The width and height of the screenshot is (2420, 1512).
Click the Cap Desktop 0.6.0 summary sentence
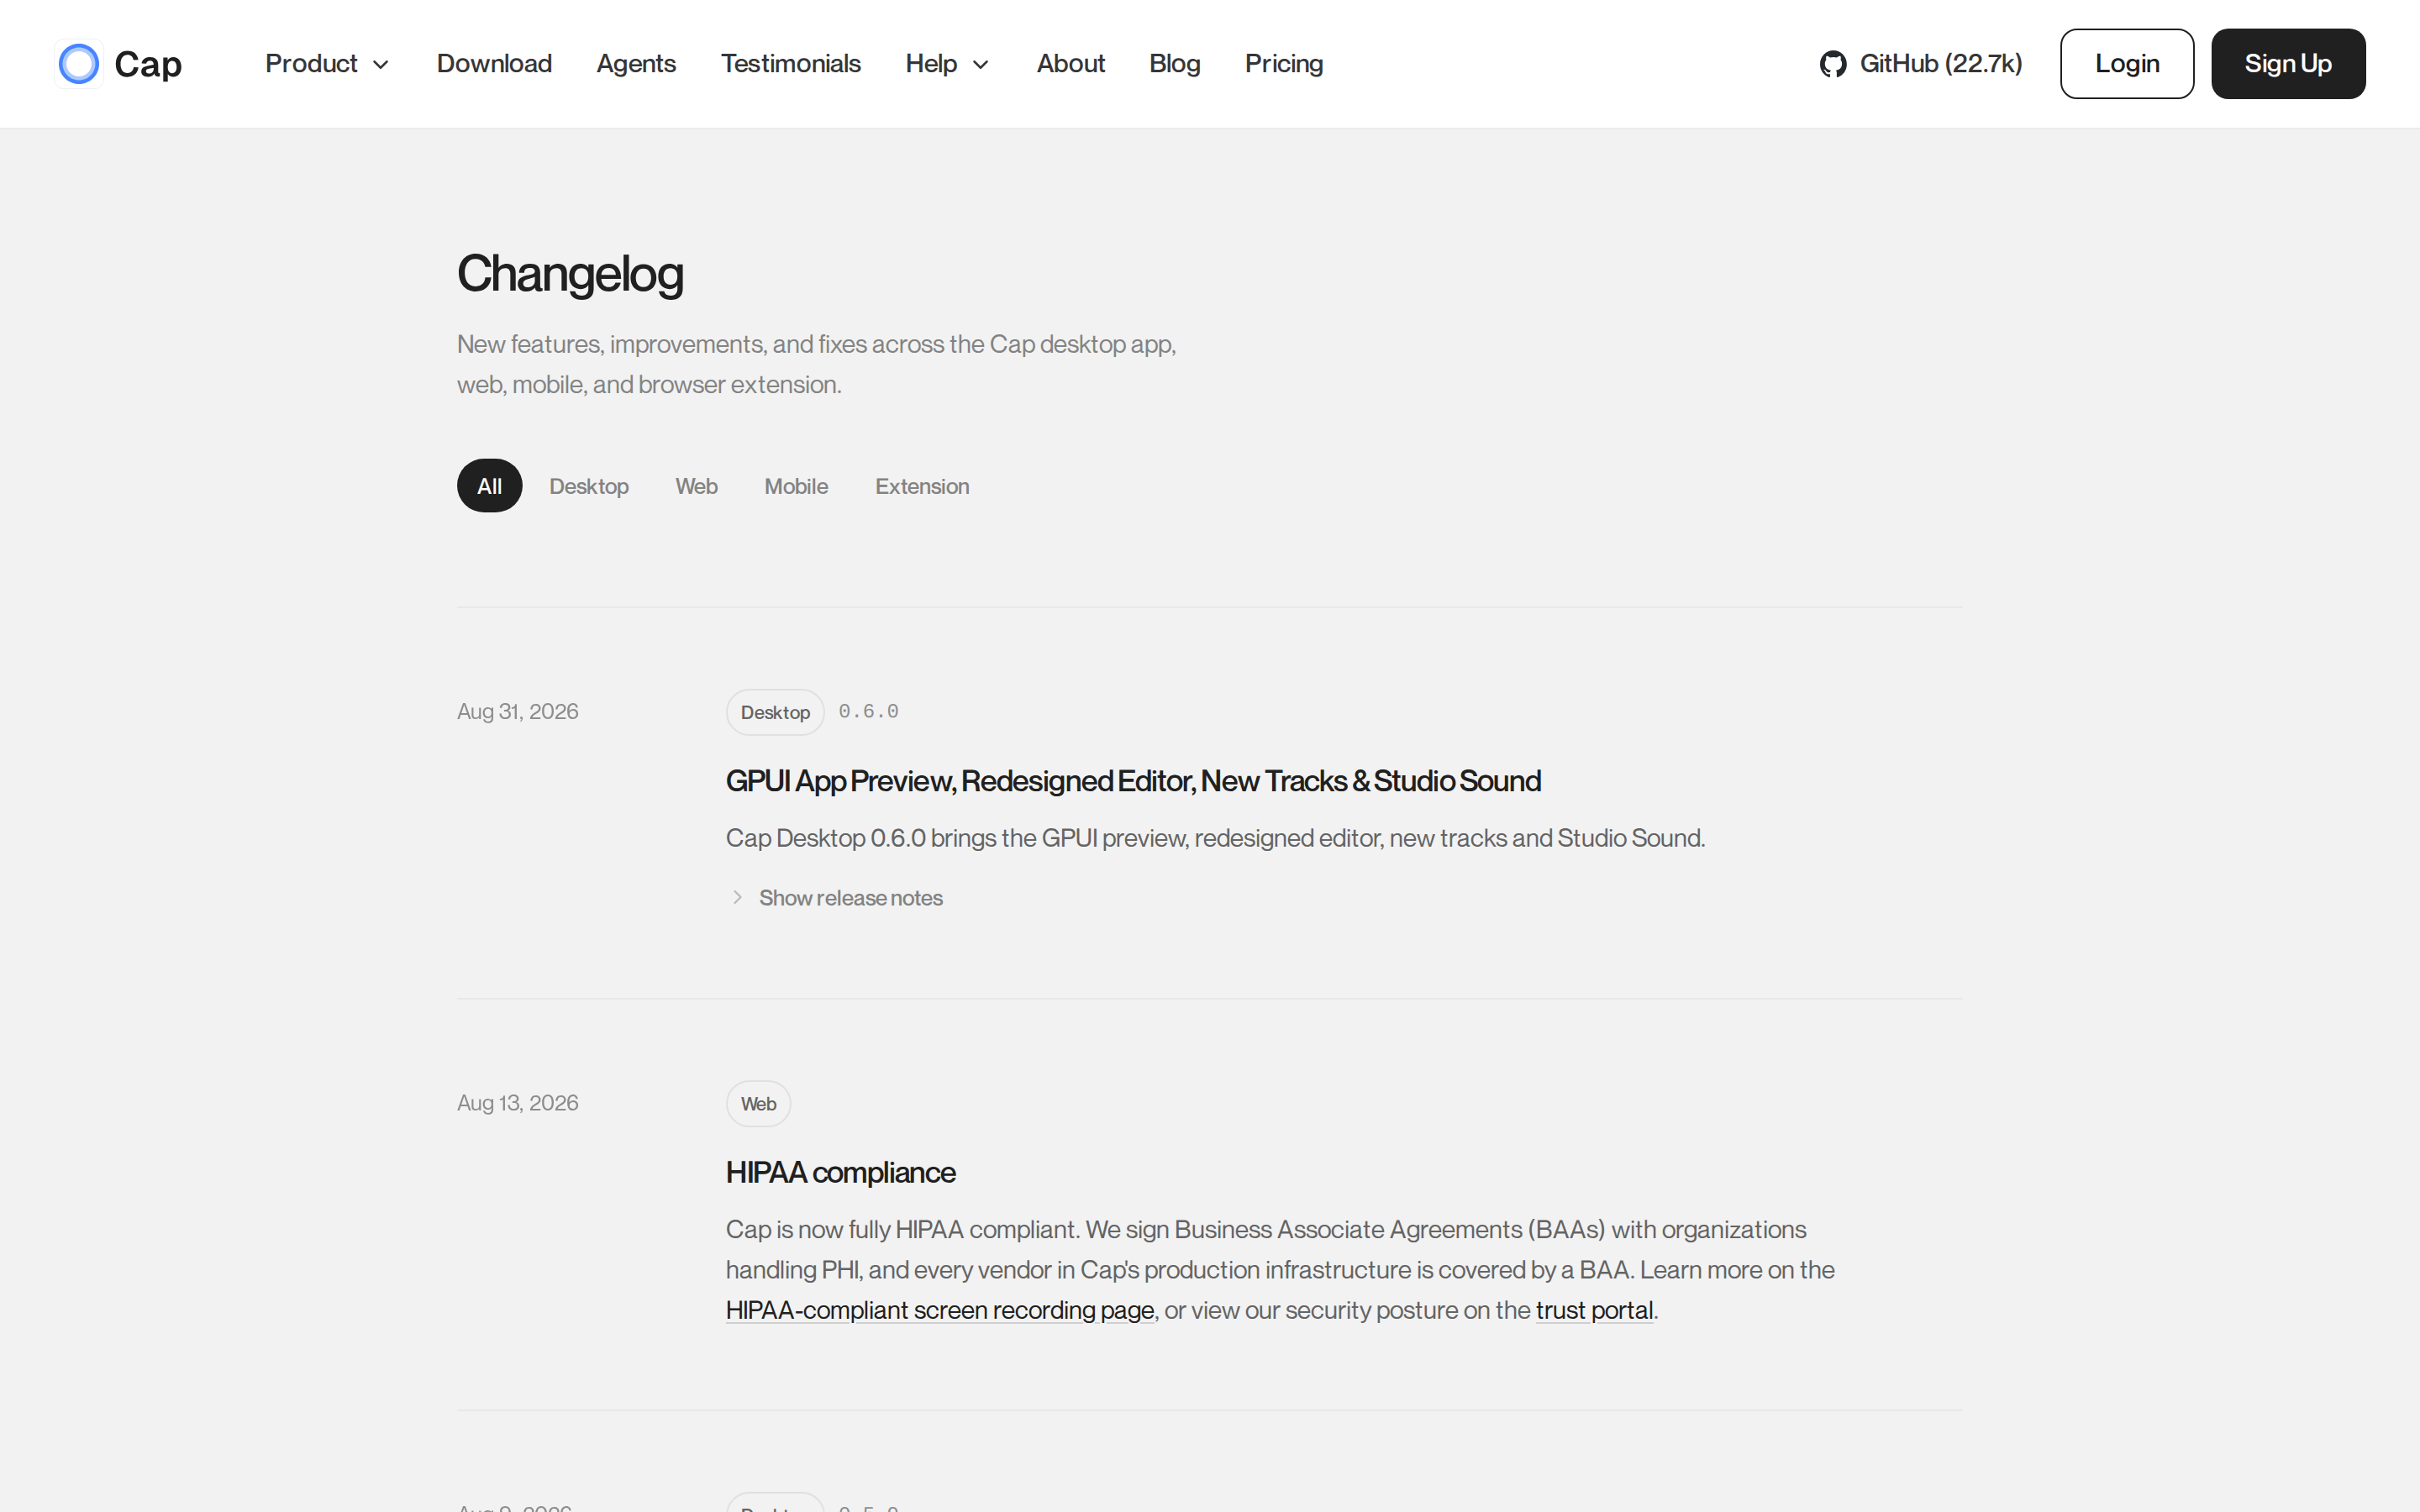(x=1215, y=838)
